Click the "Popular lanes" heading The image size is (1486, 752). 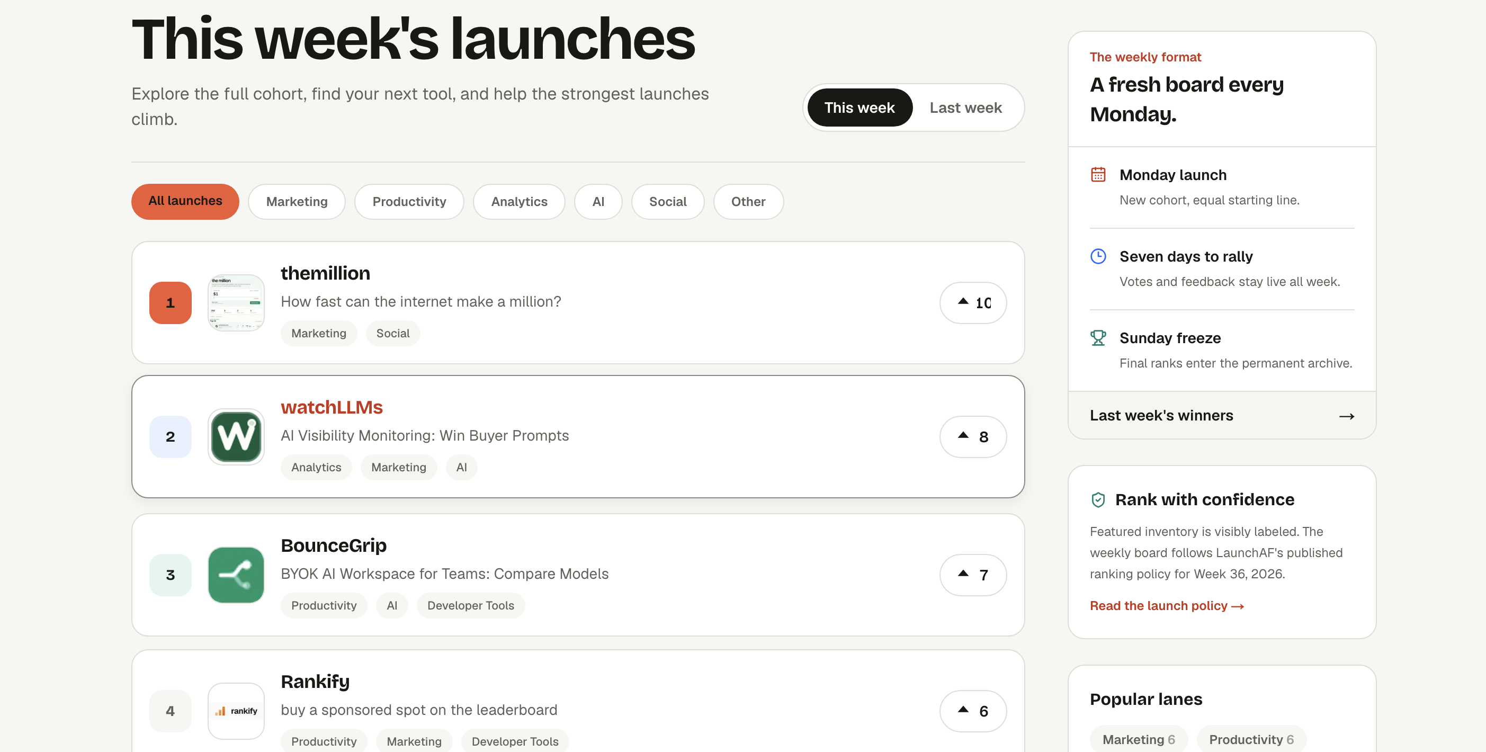click(1145, 699)
